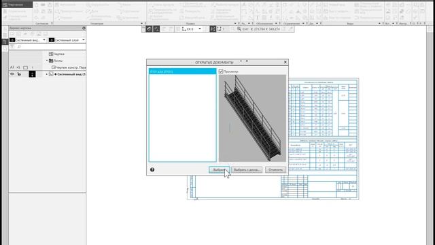Select the highlighted document in the open documents list
Viewport: 435px width, 245px height.
coord(183,71)
